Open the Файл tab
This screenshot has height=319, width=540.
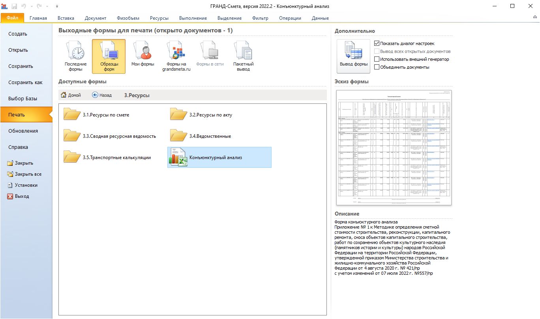pos(12,18)
